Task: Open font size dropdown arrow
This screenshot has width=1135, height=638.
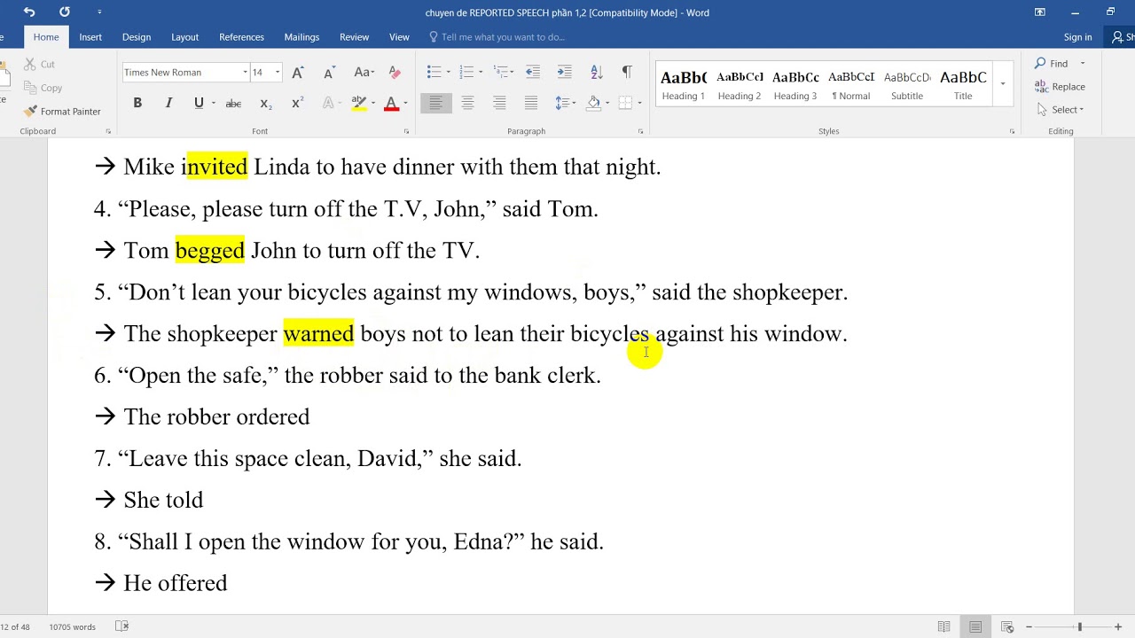Action: pos(278,73)
